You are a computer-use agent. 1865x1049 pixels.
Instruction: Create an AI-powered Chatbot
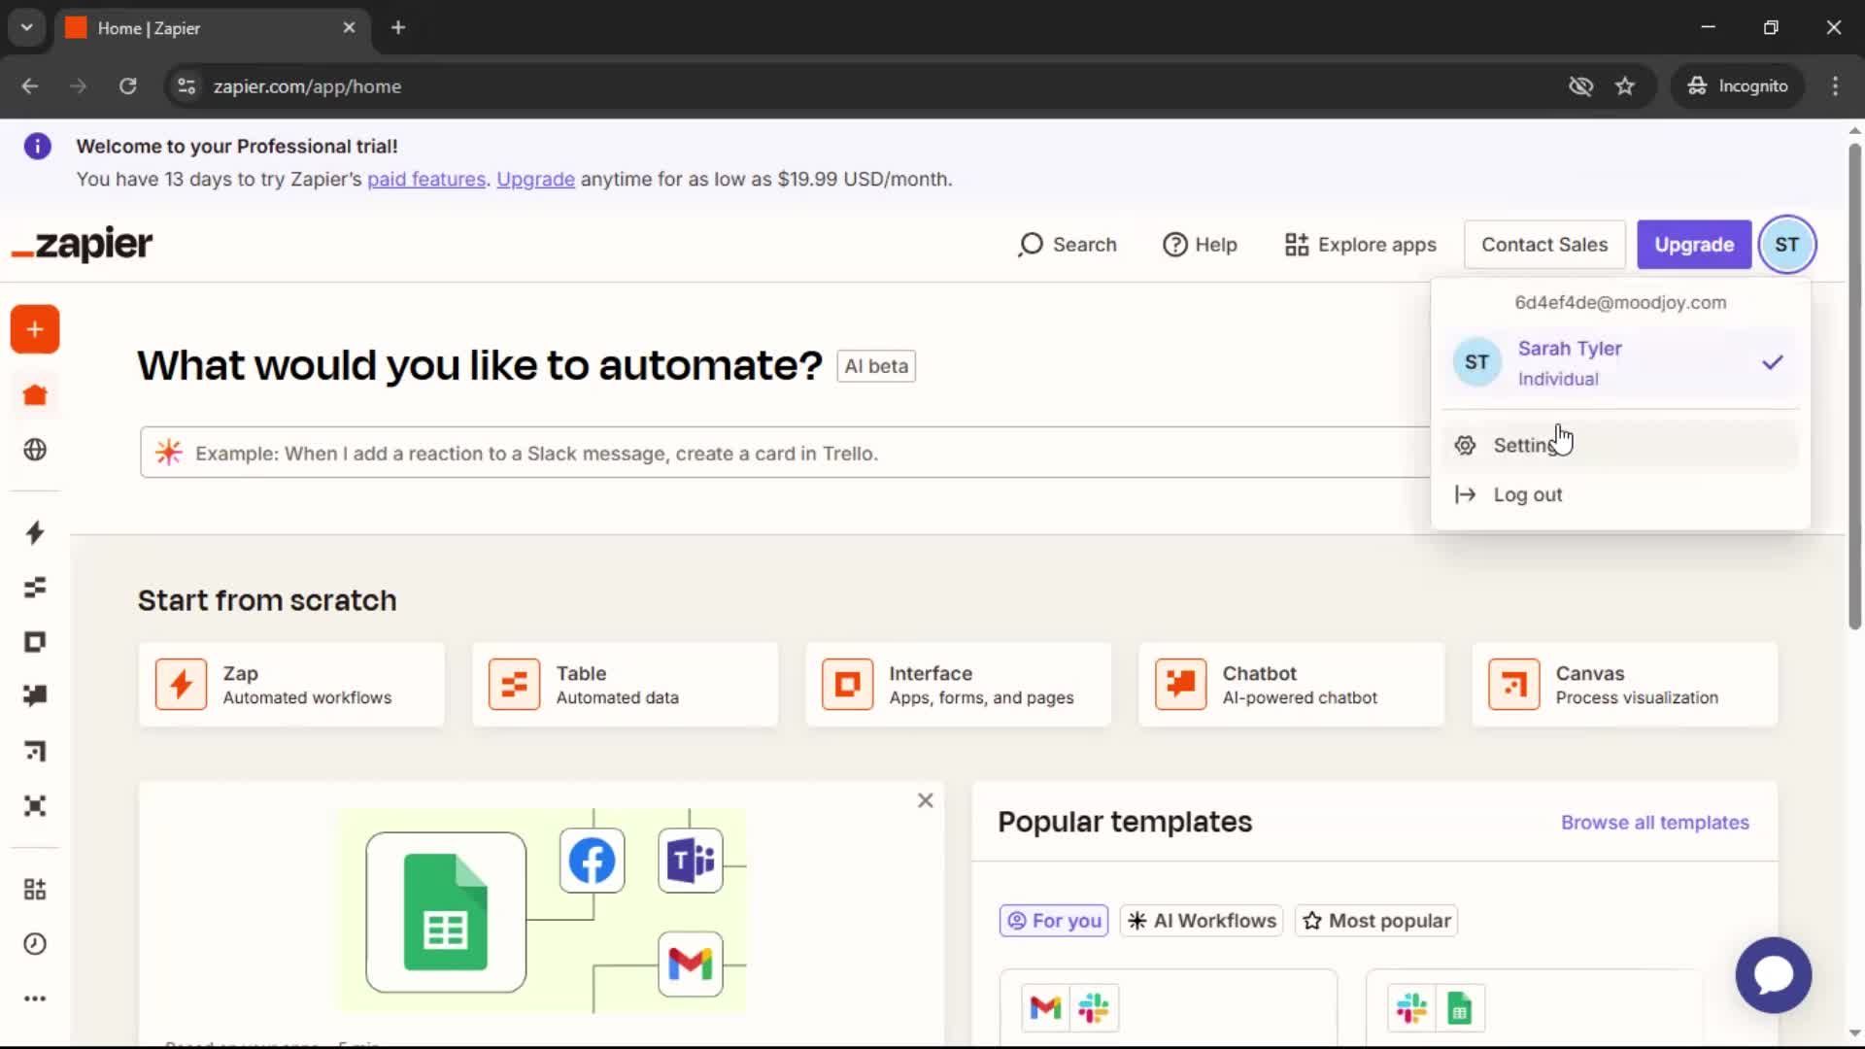click(1291, 685)
